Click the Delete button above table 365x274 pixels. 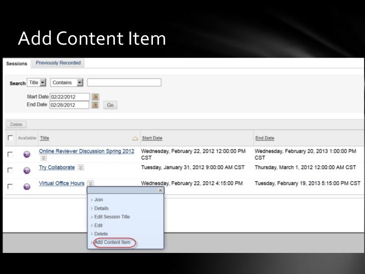click(16, 124)
